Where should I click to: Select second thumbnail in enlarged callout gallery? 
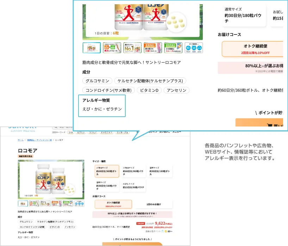tap(112, 48)
